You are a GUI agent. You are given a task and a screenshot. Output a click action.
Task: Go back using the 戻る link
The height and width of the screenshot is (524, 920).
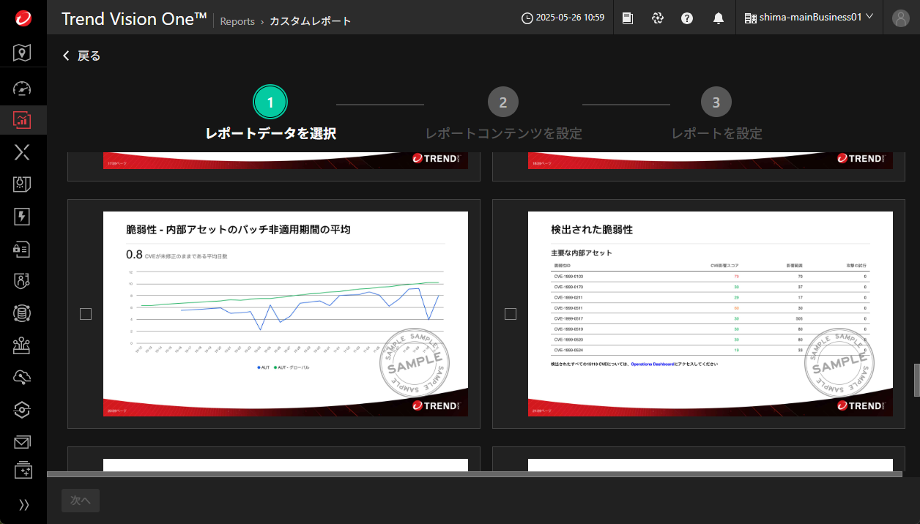pos(81,56)
